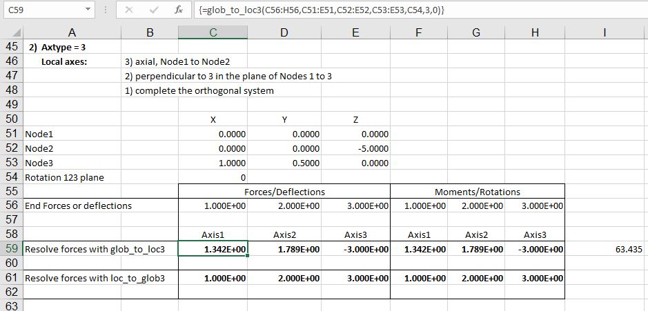Select column A header
This screenshot has height=311, width=648.
(x=72, y=32)
